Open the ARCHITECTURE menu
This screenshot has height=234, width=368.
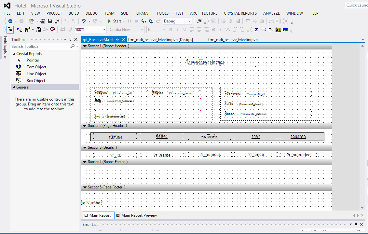[x=204, y=13]
